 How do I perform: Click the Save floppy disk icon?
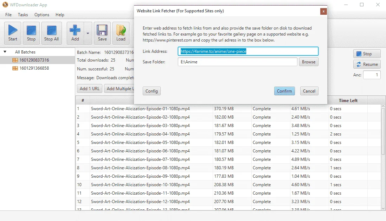click(x=102, y=33)
